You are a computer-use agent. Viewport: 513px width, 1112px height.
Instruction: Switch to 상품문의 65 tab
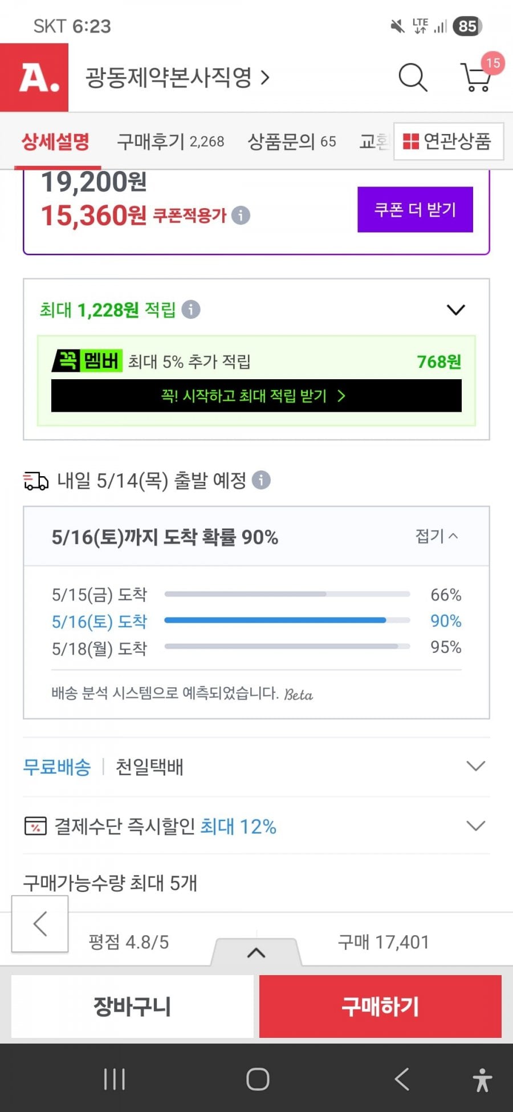click(292, 141)
